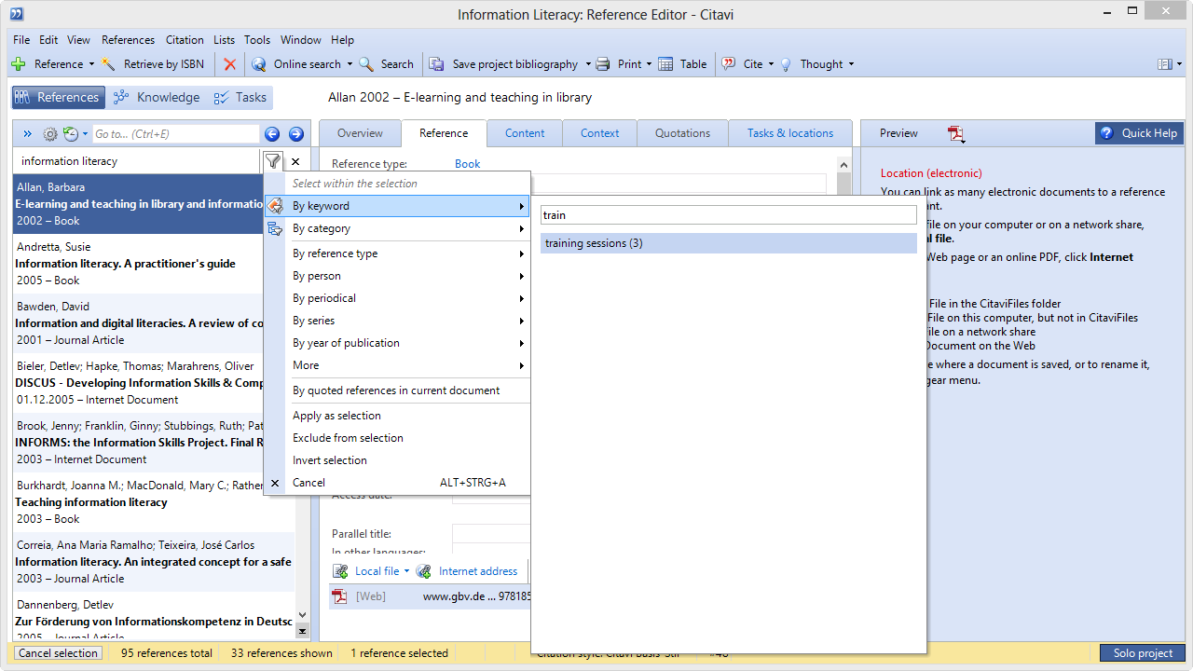Open the Tasks & locations tab
1193x671 pixels.
pyautogui.click(x=790, y=133)
